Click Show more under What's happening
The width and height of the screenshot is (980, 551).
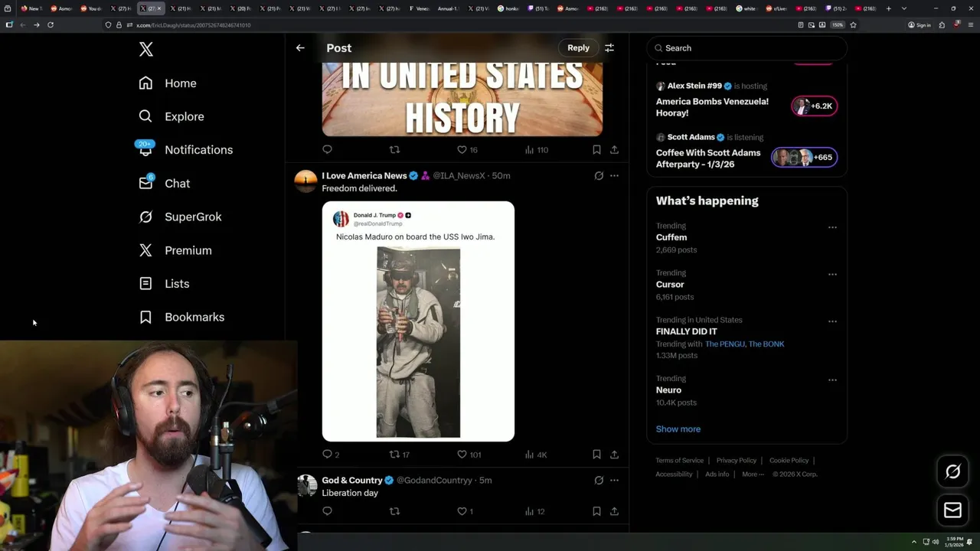pos(678,429)
